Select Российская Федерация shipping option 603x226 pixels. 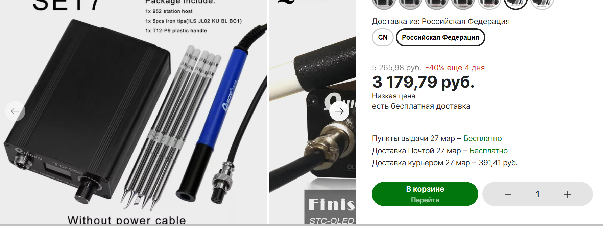coord(440,37)
